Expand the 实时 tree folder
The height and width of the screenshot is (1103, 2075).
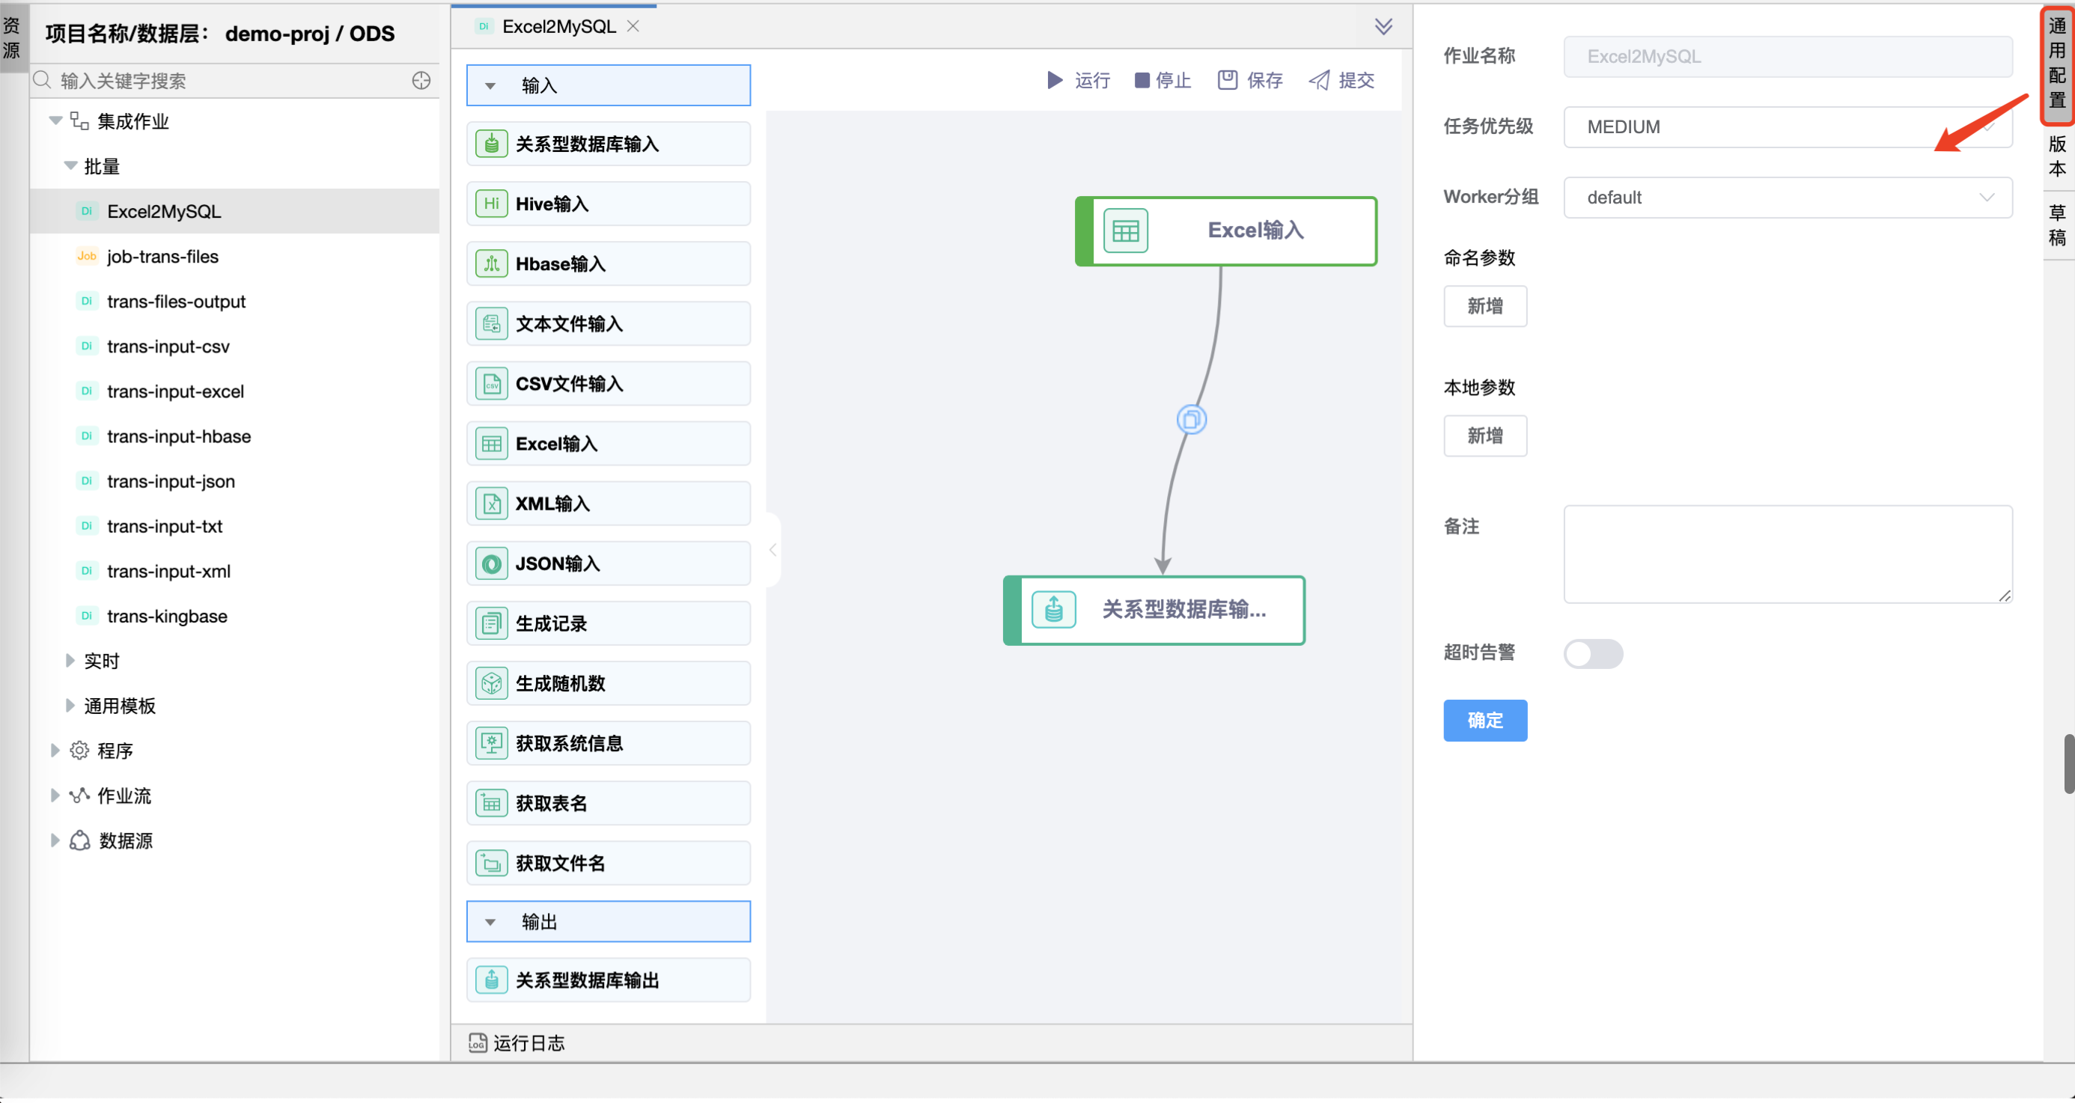point(70,661)
